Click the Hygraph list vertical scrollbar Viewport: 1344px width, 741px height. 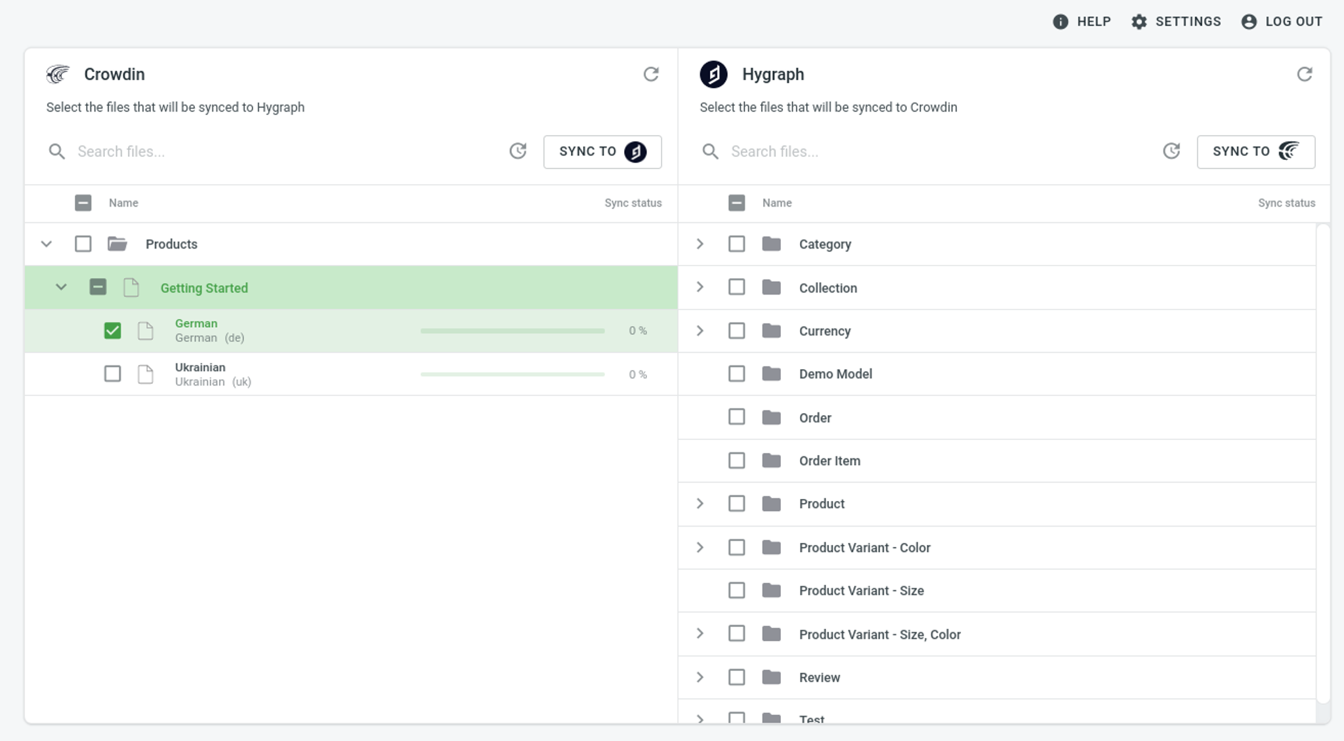click(x=1323, y=463)
